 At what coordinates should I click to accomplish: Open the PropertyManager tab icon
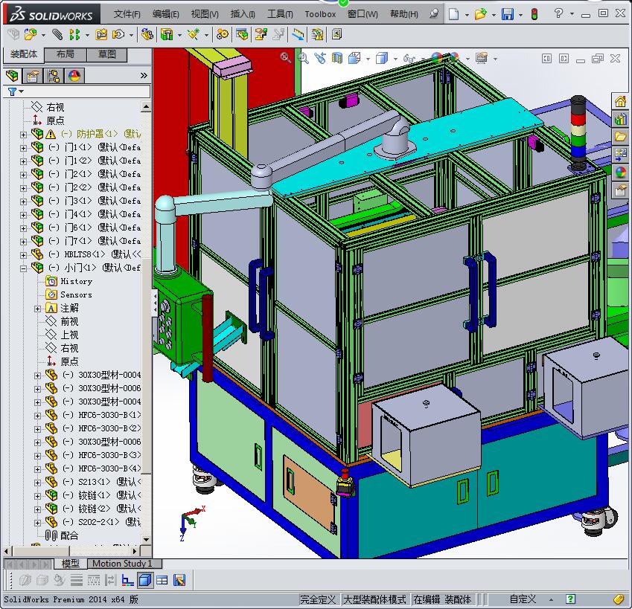tap(33, 76)
